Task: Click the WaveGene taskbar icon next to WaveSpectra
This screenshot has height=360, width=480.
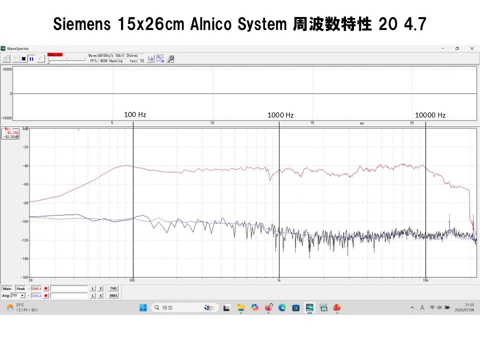Action: click(x=323, y=307)
